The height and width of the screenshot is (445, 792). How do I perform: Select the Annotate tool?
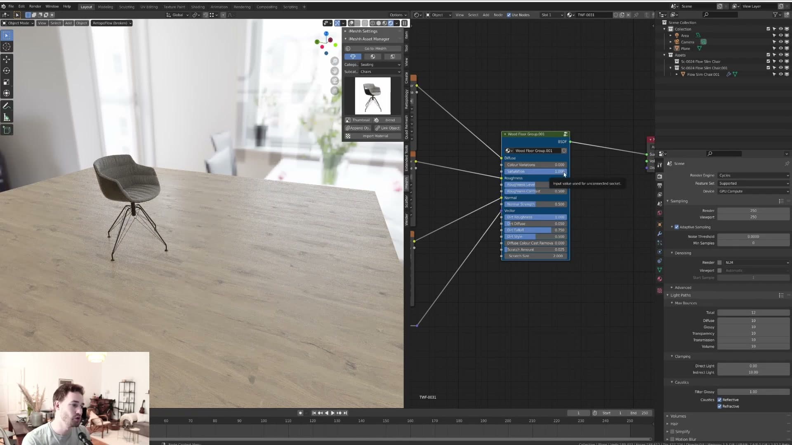[7, 106]
